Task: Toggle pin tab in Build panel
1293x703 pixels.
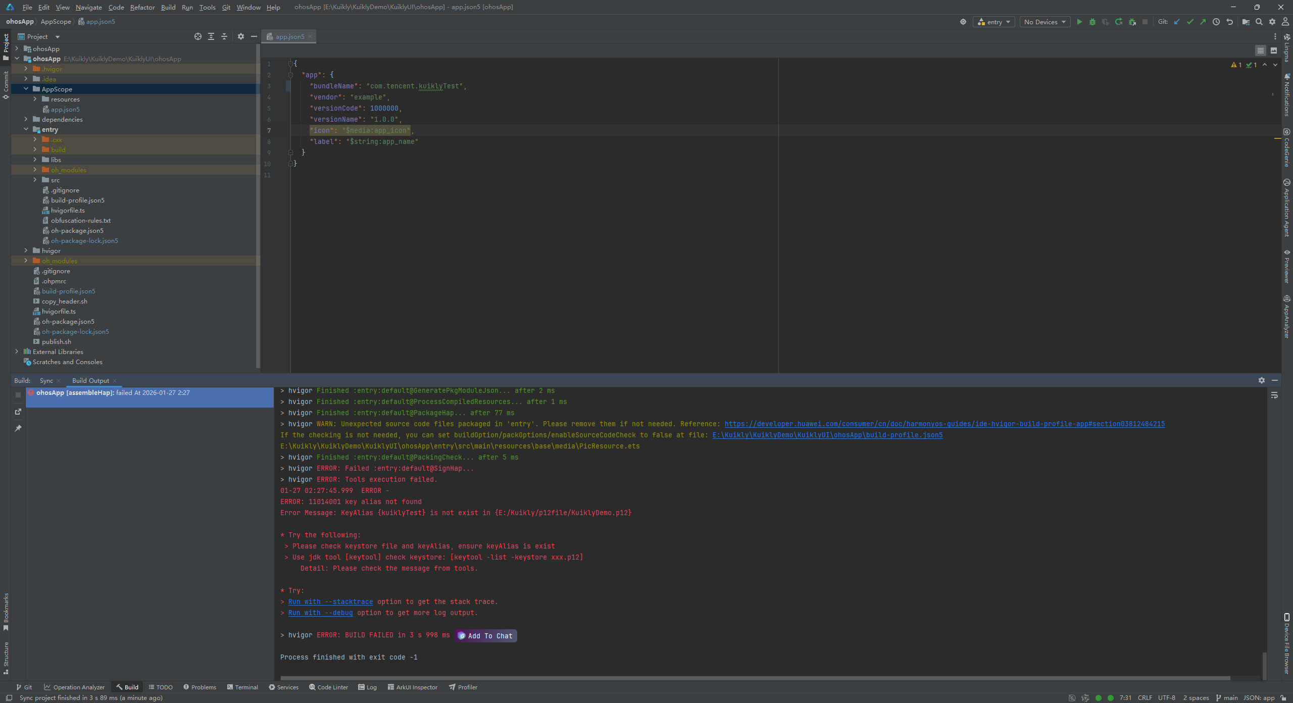Action: pos(18,428)
